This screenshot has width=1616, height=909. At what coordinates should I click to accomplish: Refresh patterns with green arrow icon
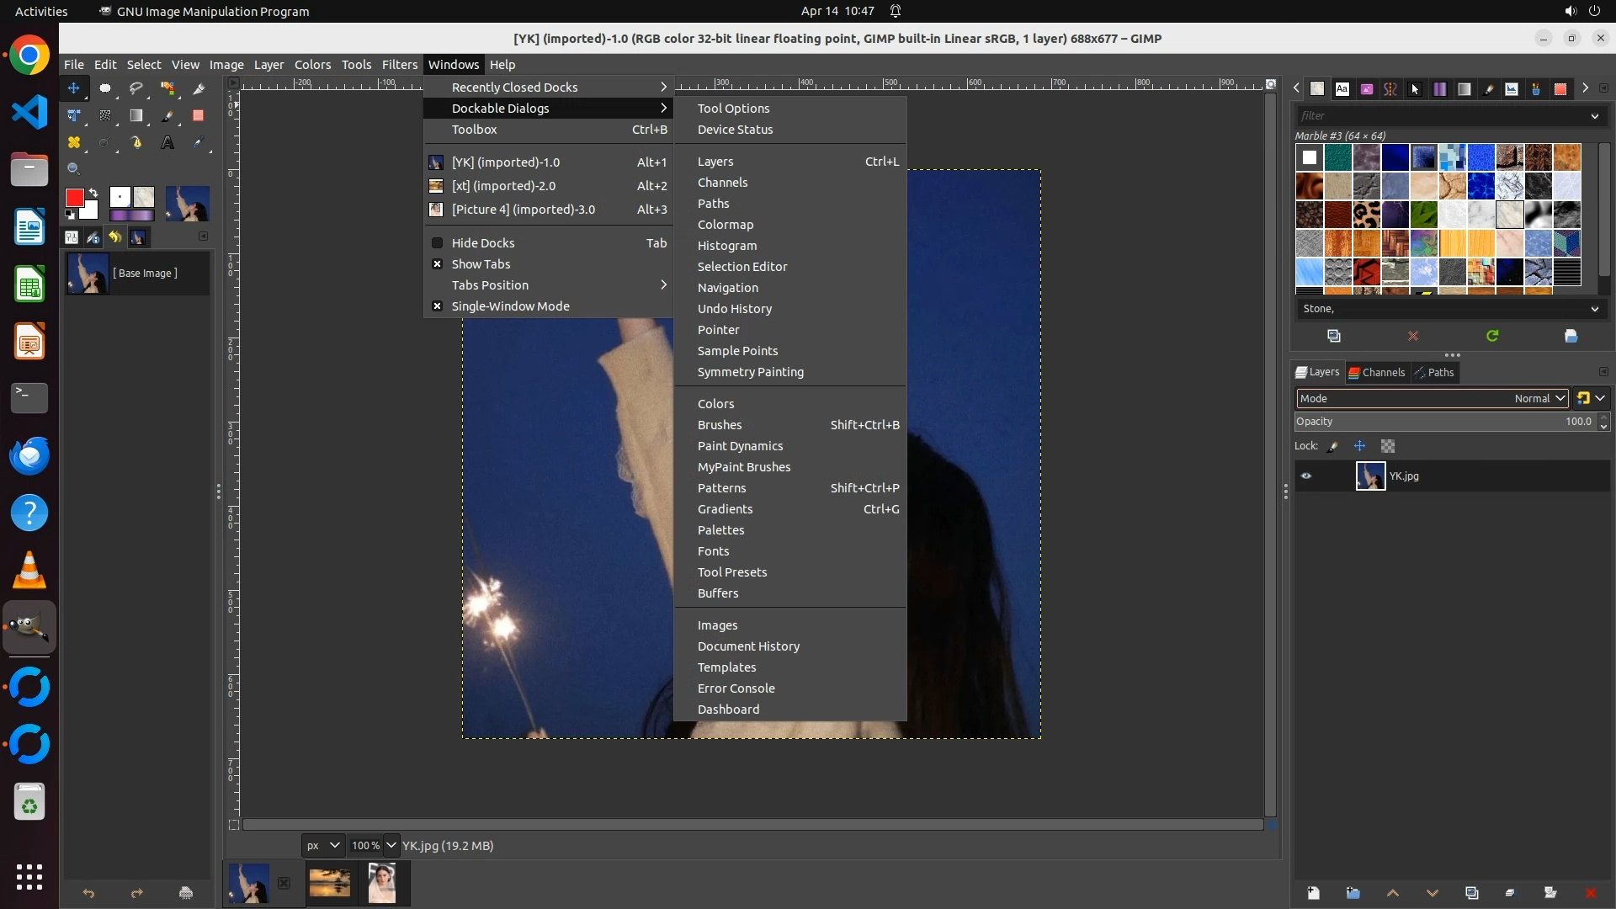(1492, 336)
